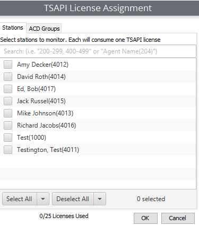
Task: Toggle the Richard Jacobs(4016) checkbox
Action: [x=8, y=125]
